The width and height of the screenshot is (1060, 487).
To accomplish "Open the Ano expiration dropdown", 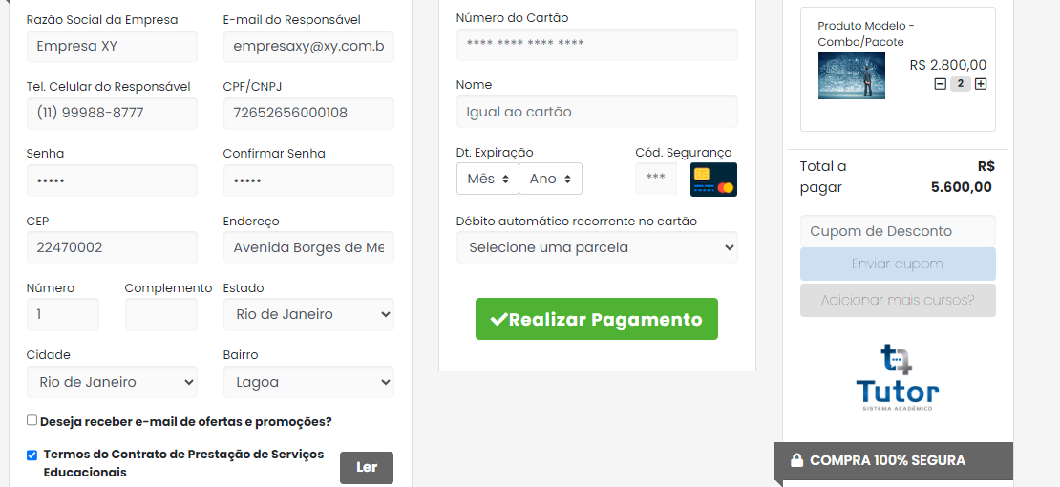I will click(x=550, y=179).
